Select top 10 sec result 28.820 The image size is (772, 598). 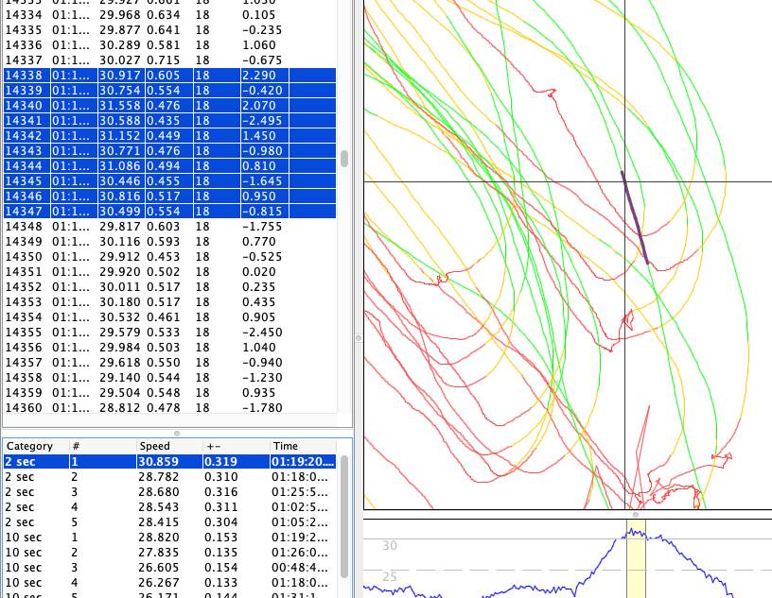point(170,538)
